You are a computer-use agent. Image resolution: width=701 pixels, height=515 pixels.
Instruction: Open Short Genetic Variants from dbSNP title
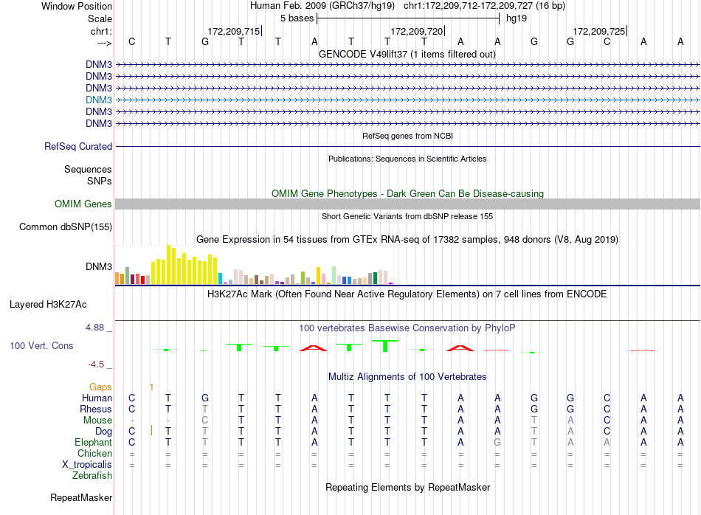click(407, 216)
